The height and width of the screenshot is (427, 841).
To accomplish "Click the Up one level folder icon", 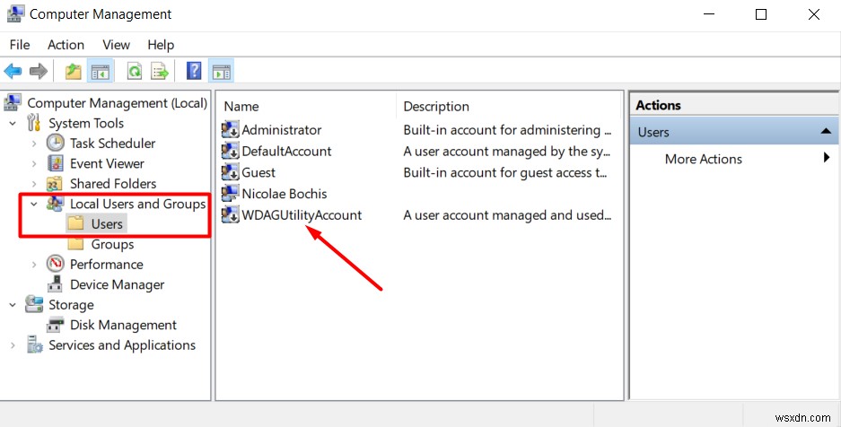I will (73, 71).
